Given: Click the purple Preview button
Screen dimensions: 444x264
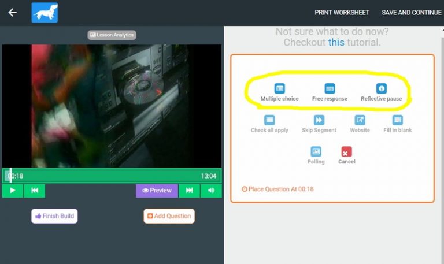Looking at the screenshot, I should pyautogui.click(x=157, y=191).
